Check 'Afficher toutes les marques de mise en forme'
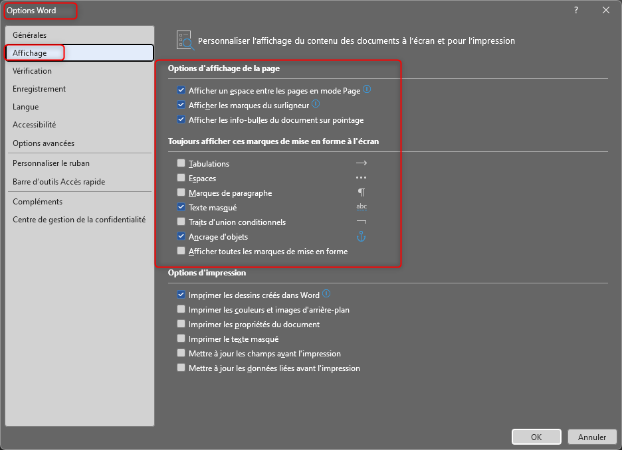Viewport: 622px width, 450px height. pyautogui.click(x=181, y=252)
